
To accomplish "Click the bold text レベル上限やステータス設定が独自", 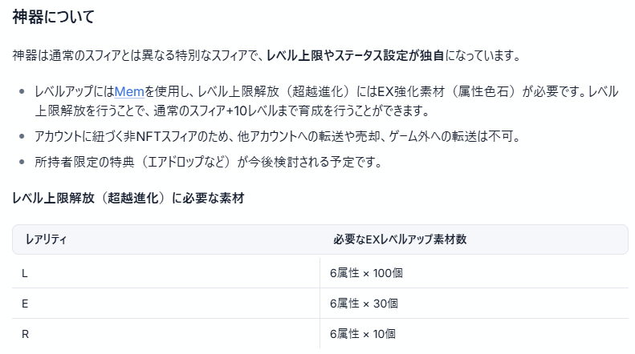I will 355,55.
